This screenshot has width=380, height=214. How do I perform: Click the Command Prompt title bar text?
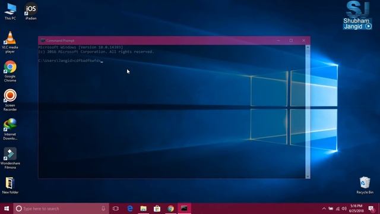click(61, 40)
